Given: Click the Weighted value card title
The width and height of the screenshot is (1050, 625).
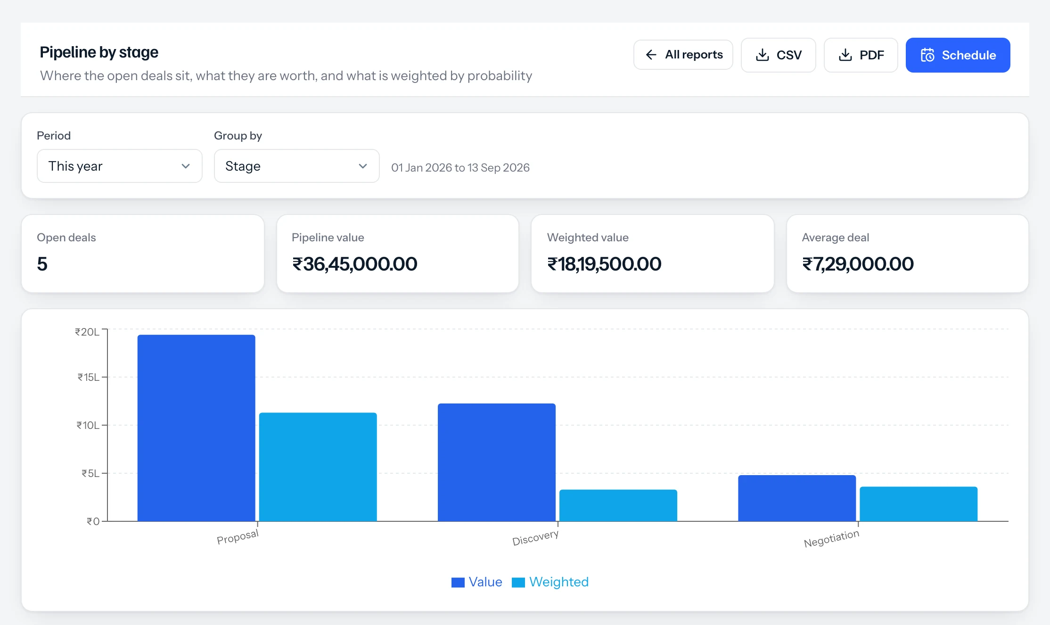Looking at the screenshot, I should (x=588, y=238).
